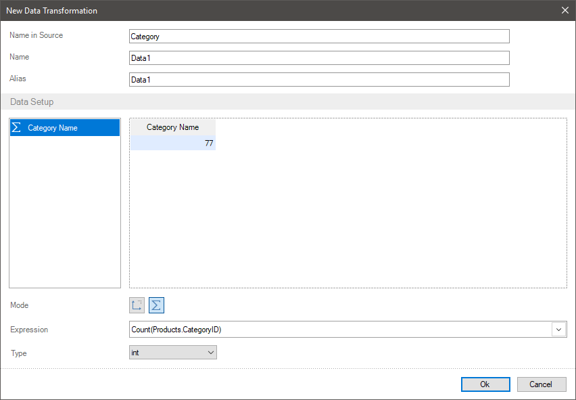Click the Name field containing Data1
Screen dimensions: 576x400
(x=318, y=58)
